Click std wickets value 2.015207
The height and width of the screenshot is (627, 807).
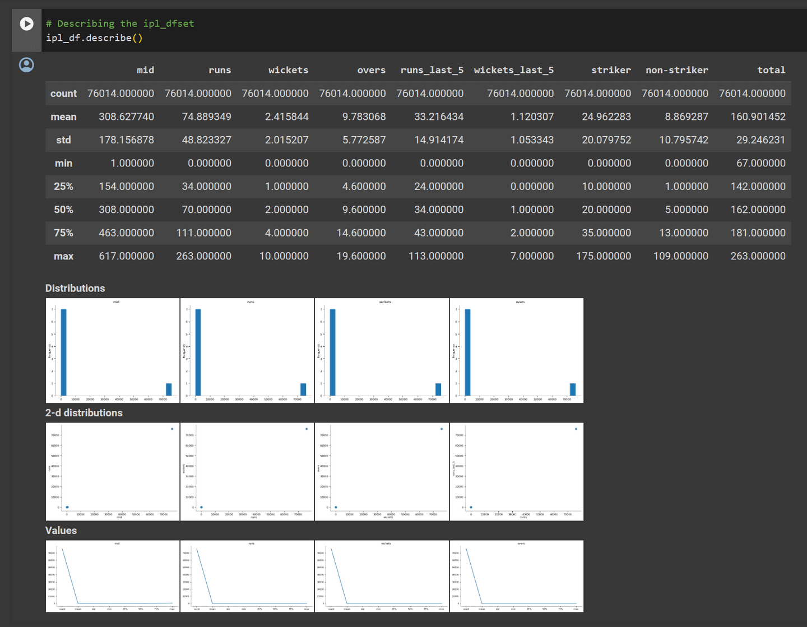point(286,140)
